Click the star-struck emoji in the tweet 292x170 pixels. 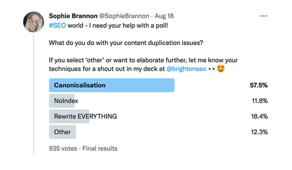tap(221, 70)
